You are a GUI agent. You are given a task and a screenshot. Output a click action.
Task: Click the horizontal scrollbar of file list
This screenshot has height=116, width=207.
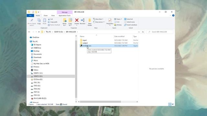[100, 102]
